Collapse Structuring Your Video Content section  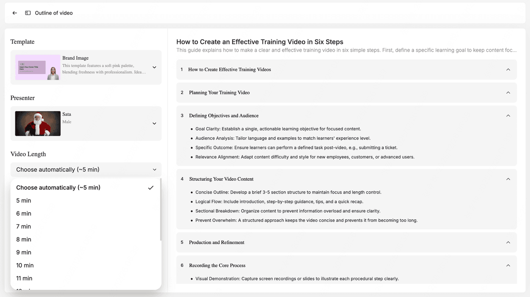tap(508, 179)
